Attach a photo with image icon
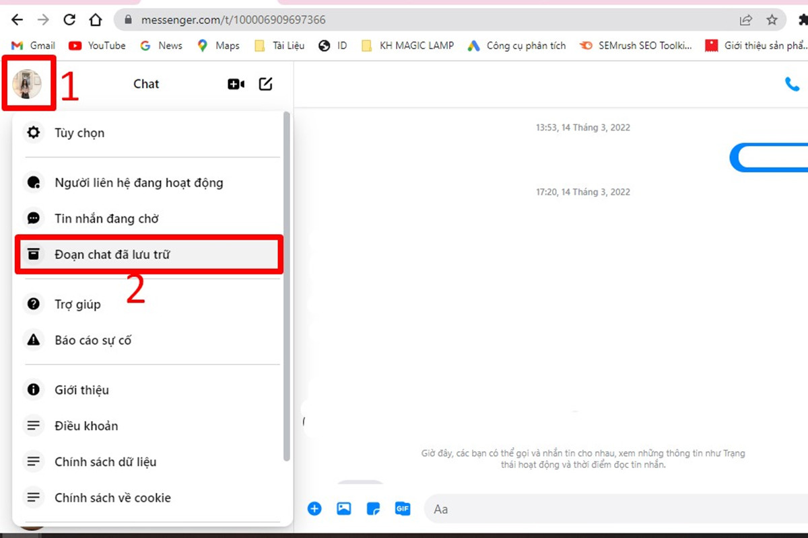Image resolution: width=808 pixels, height=538 pixels. point(344,509)
